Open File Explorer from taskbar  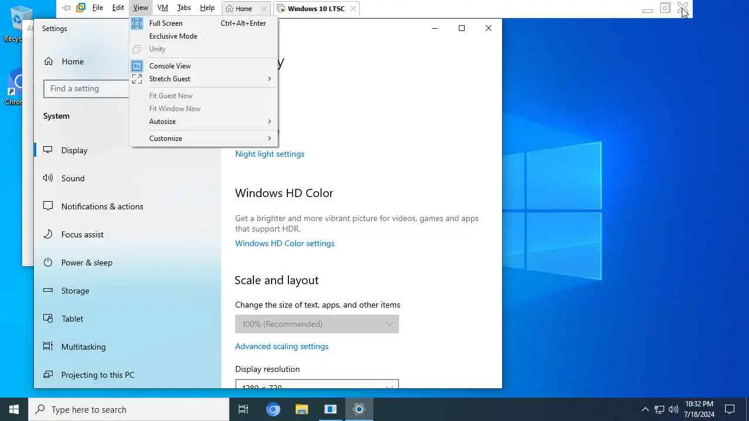[x=301, y=409]
